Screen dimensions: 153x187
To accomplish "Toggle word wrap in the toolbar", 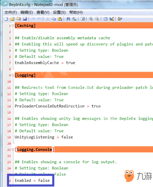I will pyautogui.click(x=83, y=19).
